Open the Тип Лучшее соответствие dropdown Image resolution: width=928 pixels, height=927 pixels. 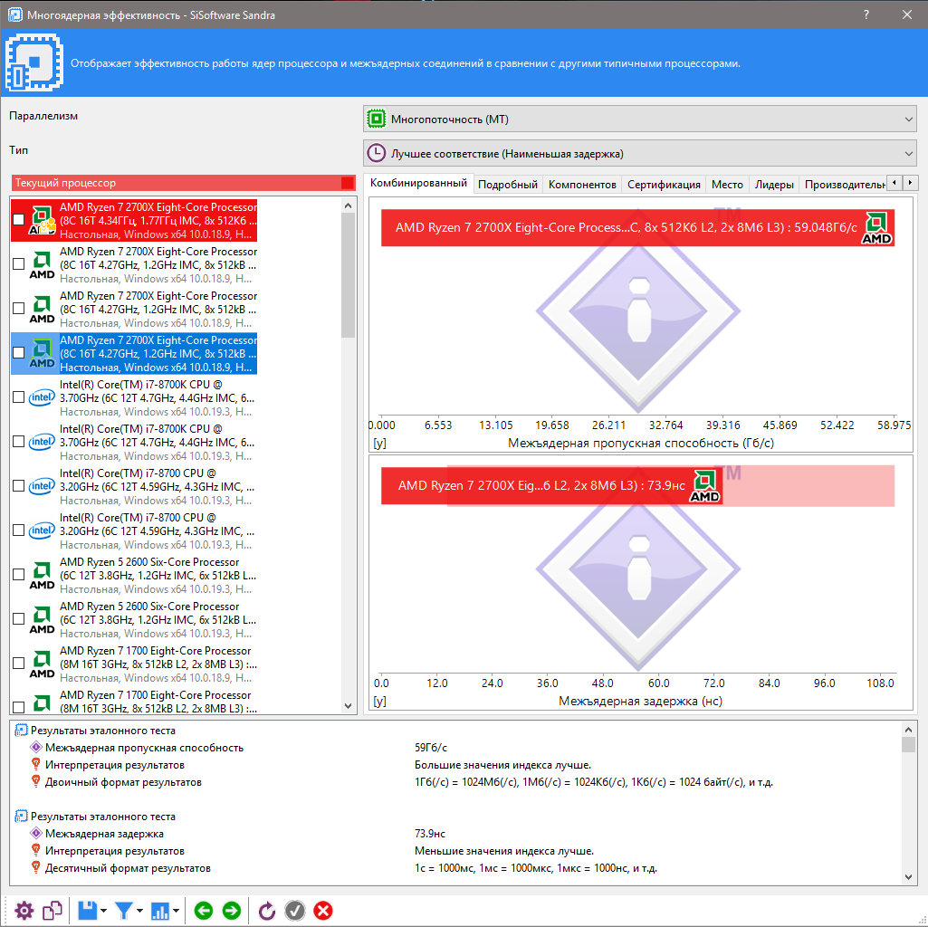tap(640, 153)
